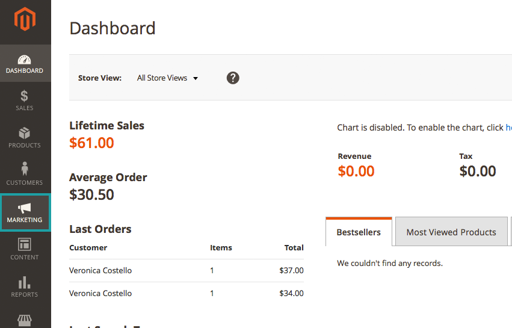Click the Average Order $30.50 value
This screenshot has width=512, height=328.
pos(91,195)
